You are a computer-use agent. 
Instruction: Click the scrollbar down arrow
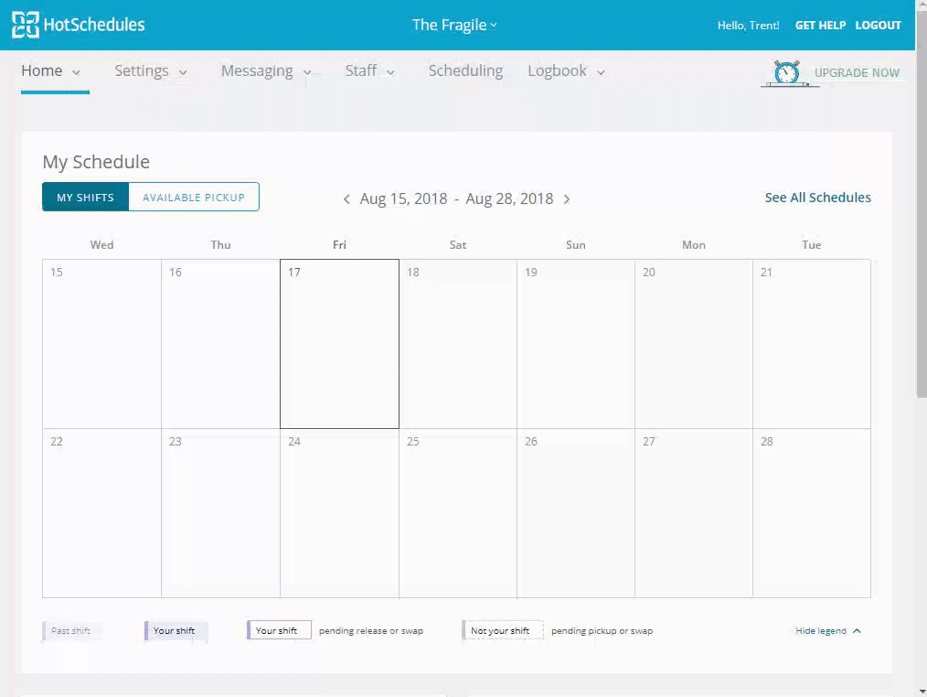click(x=922, y=692)
